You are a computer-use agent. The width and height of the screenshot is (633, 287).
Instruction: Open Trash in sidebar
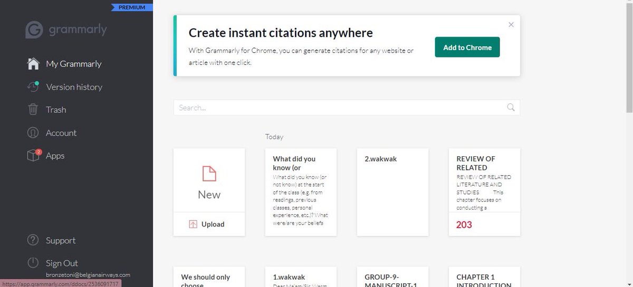point(56,110)
